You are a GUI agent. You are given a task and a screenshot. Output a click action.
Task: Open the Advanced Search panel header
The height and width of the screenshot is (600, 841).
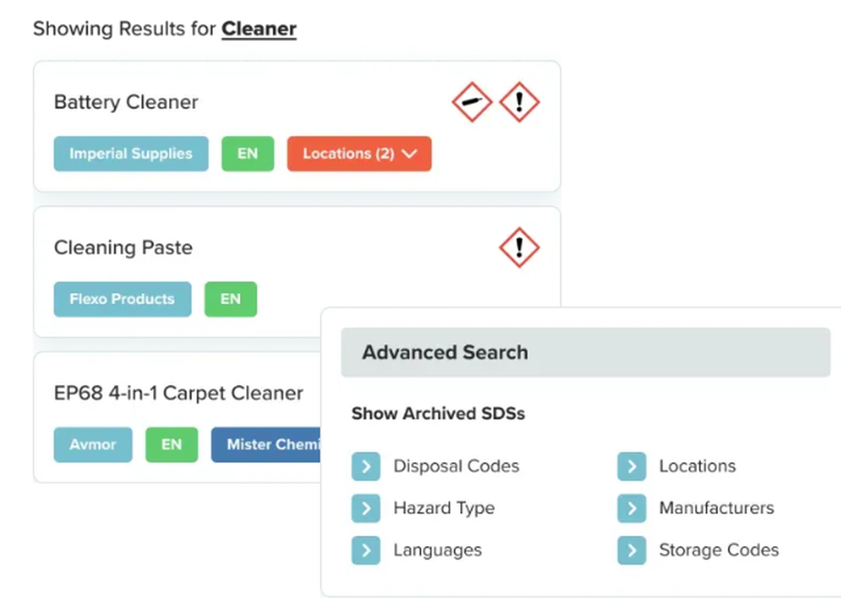tap(444, 352)
